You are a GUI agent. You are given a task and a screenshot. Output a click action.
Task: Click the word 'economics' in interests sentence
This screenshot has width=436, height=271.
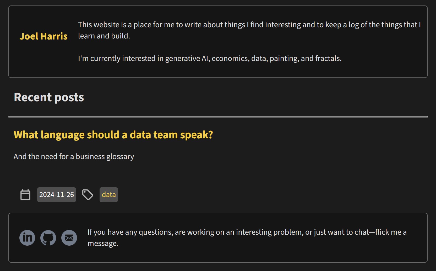click(230, 58)
